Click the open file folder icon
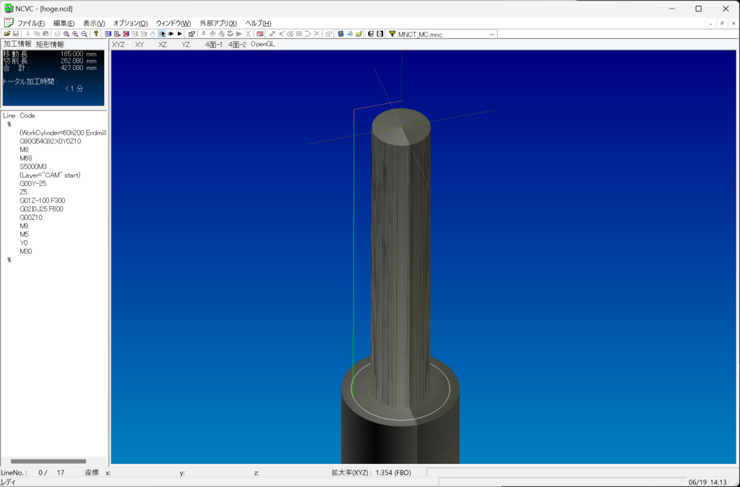The height and width of the screenshot is (487, 740). [x=7, y=34]
